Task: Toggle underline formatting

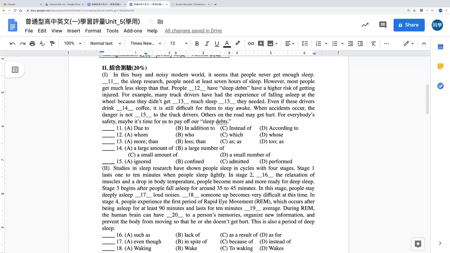Action: click(217, 44)
